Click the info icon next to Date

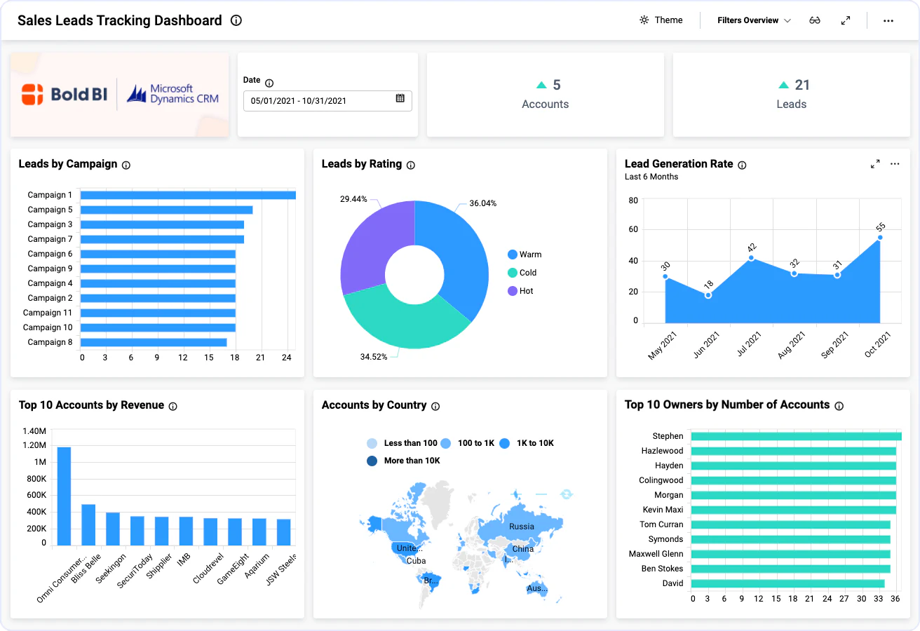coord(269,83)
